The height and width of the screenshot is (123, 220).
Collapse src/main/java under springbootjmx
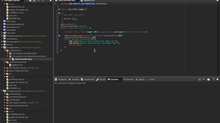[x=5, y=50]
